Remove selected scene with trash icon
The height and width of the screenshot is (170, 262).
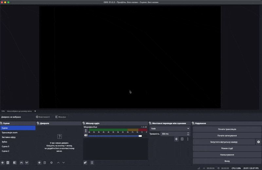(x=8, y=163)
